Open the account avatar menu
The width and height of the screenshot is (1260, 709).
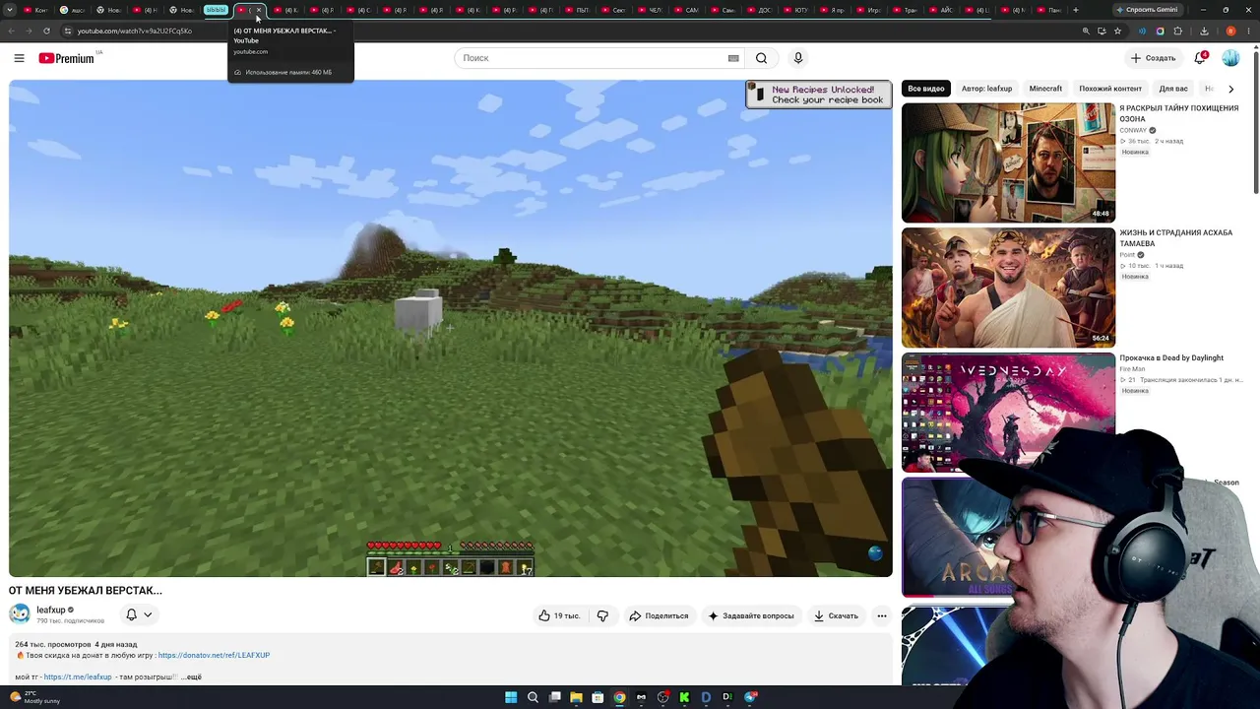point(1230,58)
